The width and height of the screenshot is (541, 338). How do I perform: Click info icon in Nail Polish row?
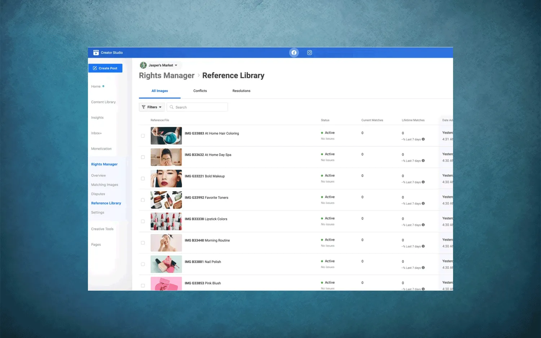tap(423, 268)
